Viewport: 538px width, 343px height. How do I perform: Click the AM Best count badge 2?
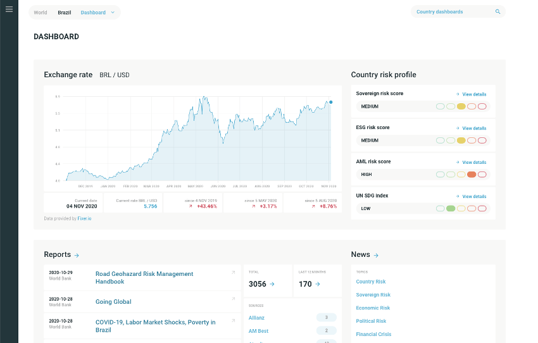pos(327,330)
